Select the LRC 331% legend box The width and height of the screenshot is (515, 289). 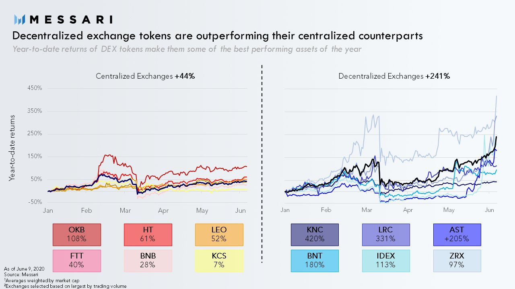[385, 234]
